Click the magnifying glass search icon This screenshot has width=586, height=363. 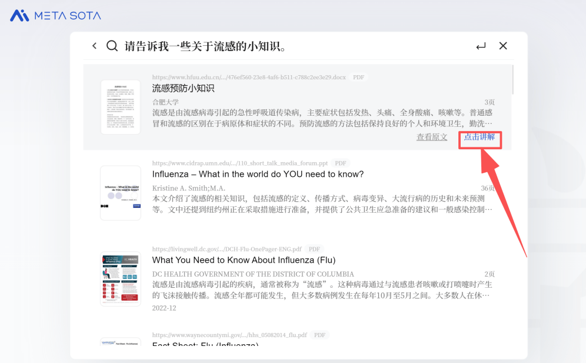pyautogui.click(x=112, y=46)
